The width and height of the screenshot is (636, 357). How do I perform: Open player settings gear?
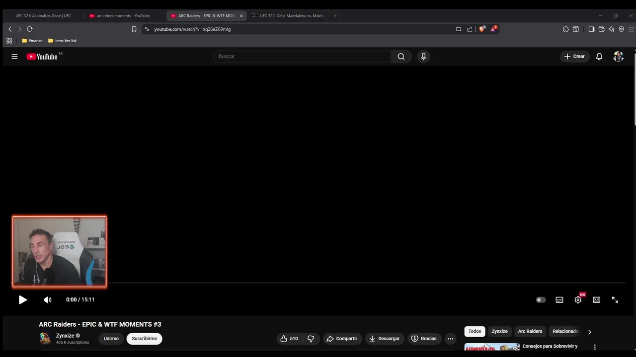[578, 299]
